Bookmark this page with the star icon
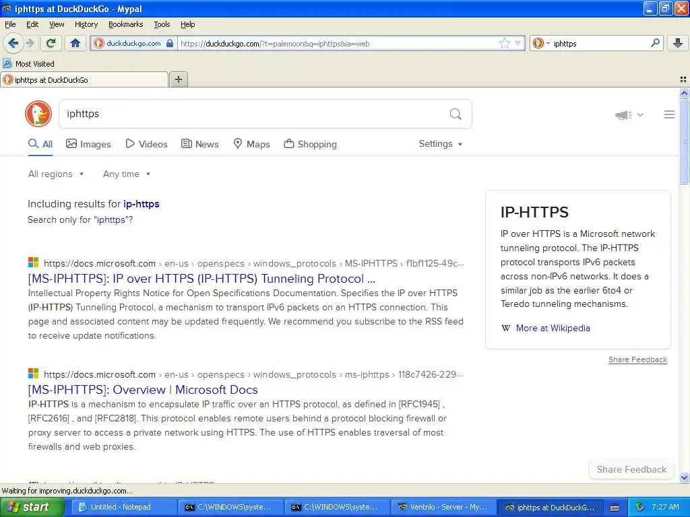690x517 pixels. [504, 43]
